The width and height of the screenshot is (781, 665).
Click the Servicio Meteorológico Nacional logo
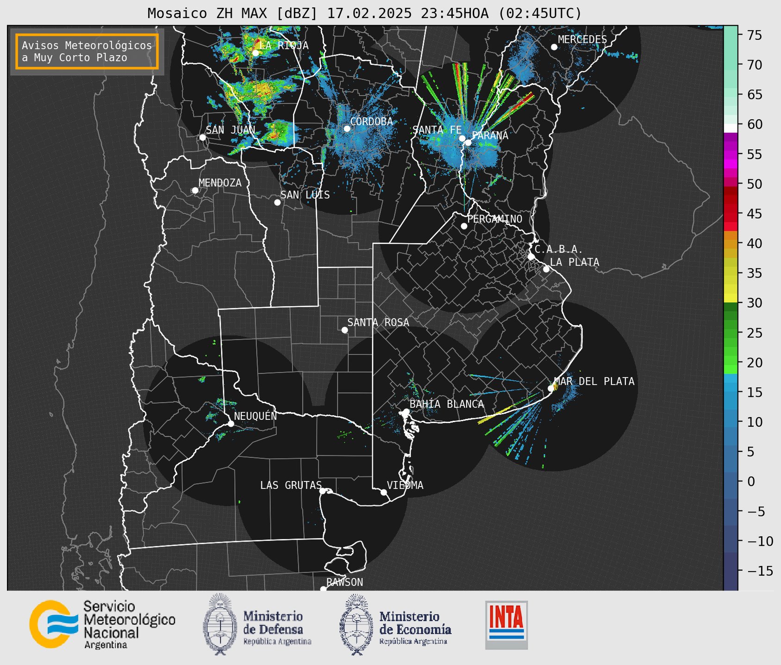tap(102, 624)
